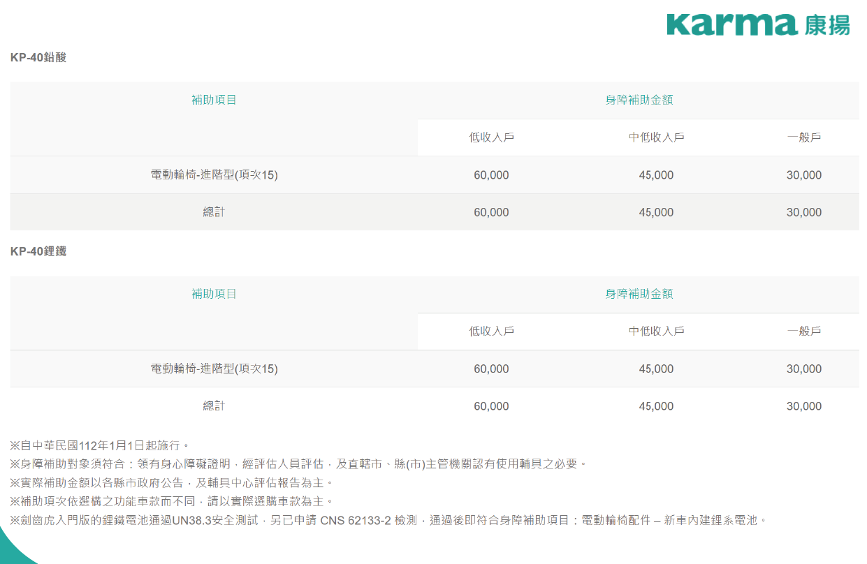
Task: Click 低收入戶 column header in KP-40鋰鐵 table
Action: click(491, 332)
